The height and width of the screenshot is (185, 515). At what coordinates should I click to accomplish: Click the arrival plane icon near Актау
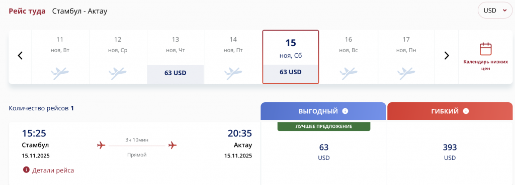pos(173,145)
